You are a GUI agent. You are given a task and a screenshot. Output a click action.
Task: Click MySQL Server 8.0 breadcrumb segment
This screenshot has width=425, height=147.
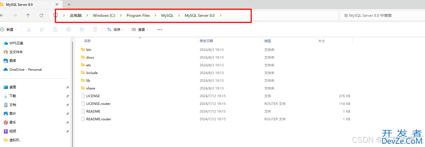pyautogui.click(x=200, y=15)
